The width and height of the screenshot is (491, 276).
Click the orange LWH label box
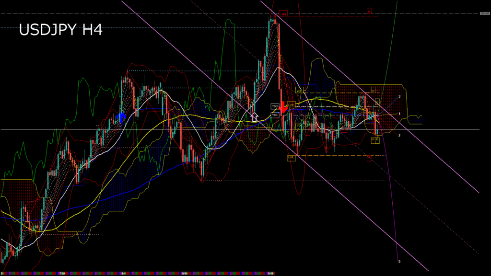(291, 104)
